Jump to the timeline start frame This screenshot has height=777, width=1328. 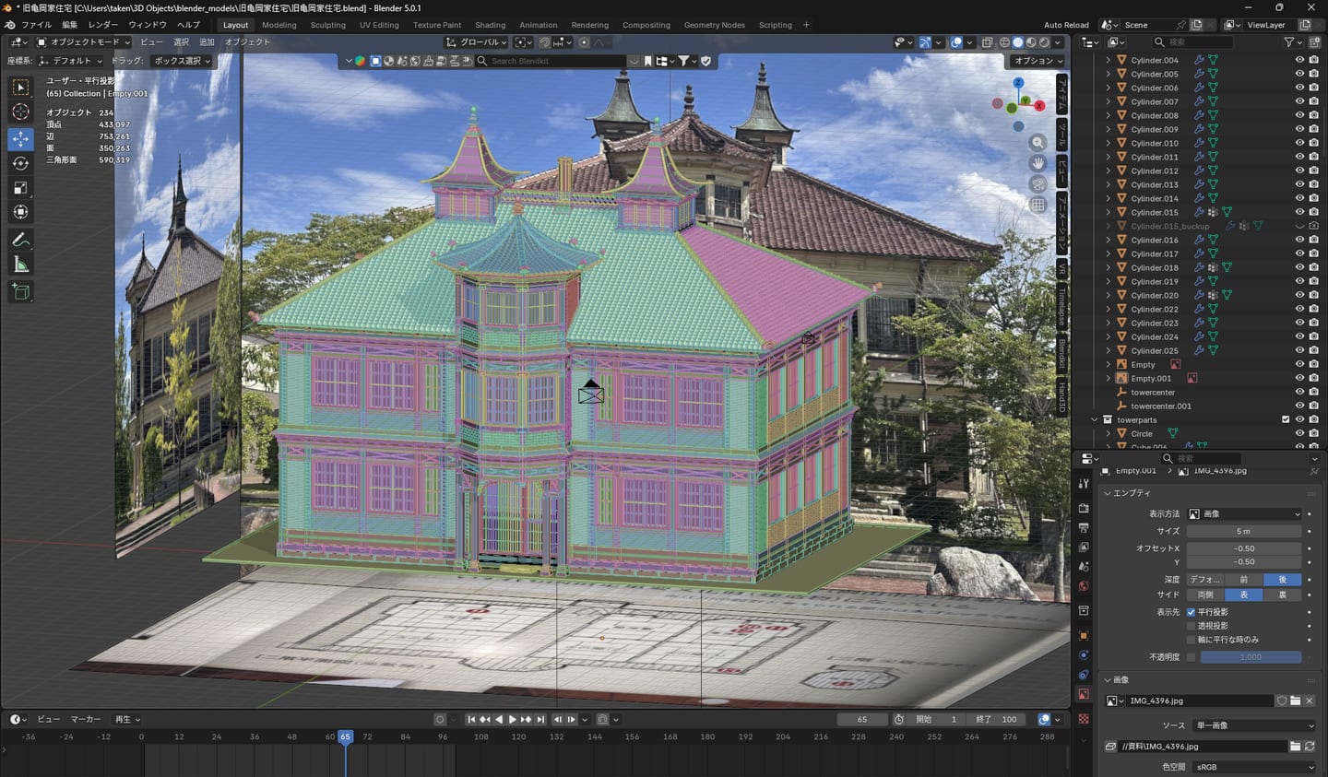point(471,720)
